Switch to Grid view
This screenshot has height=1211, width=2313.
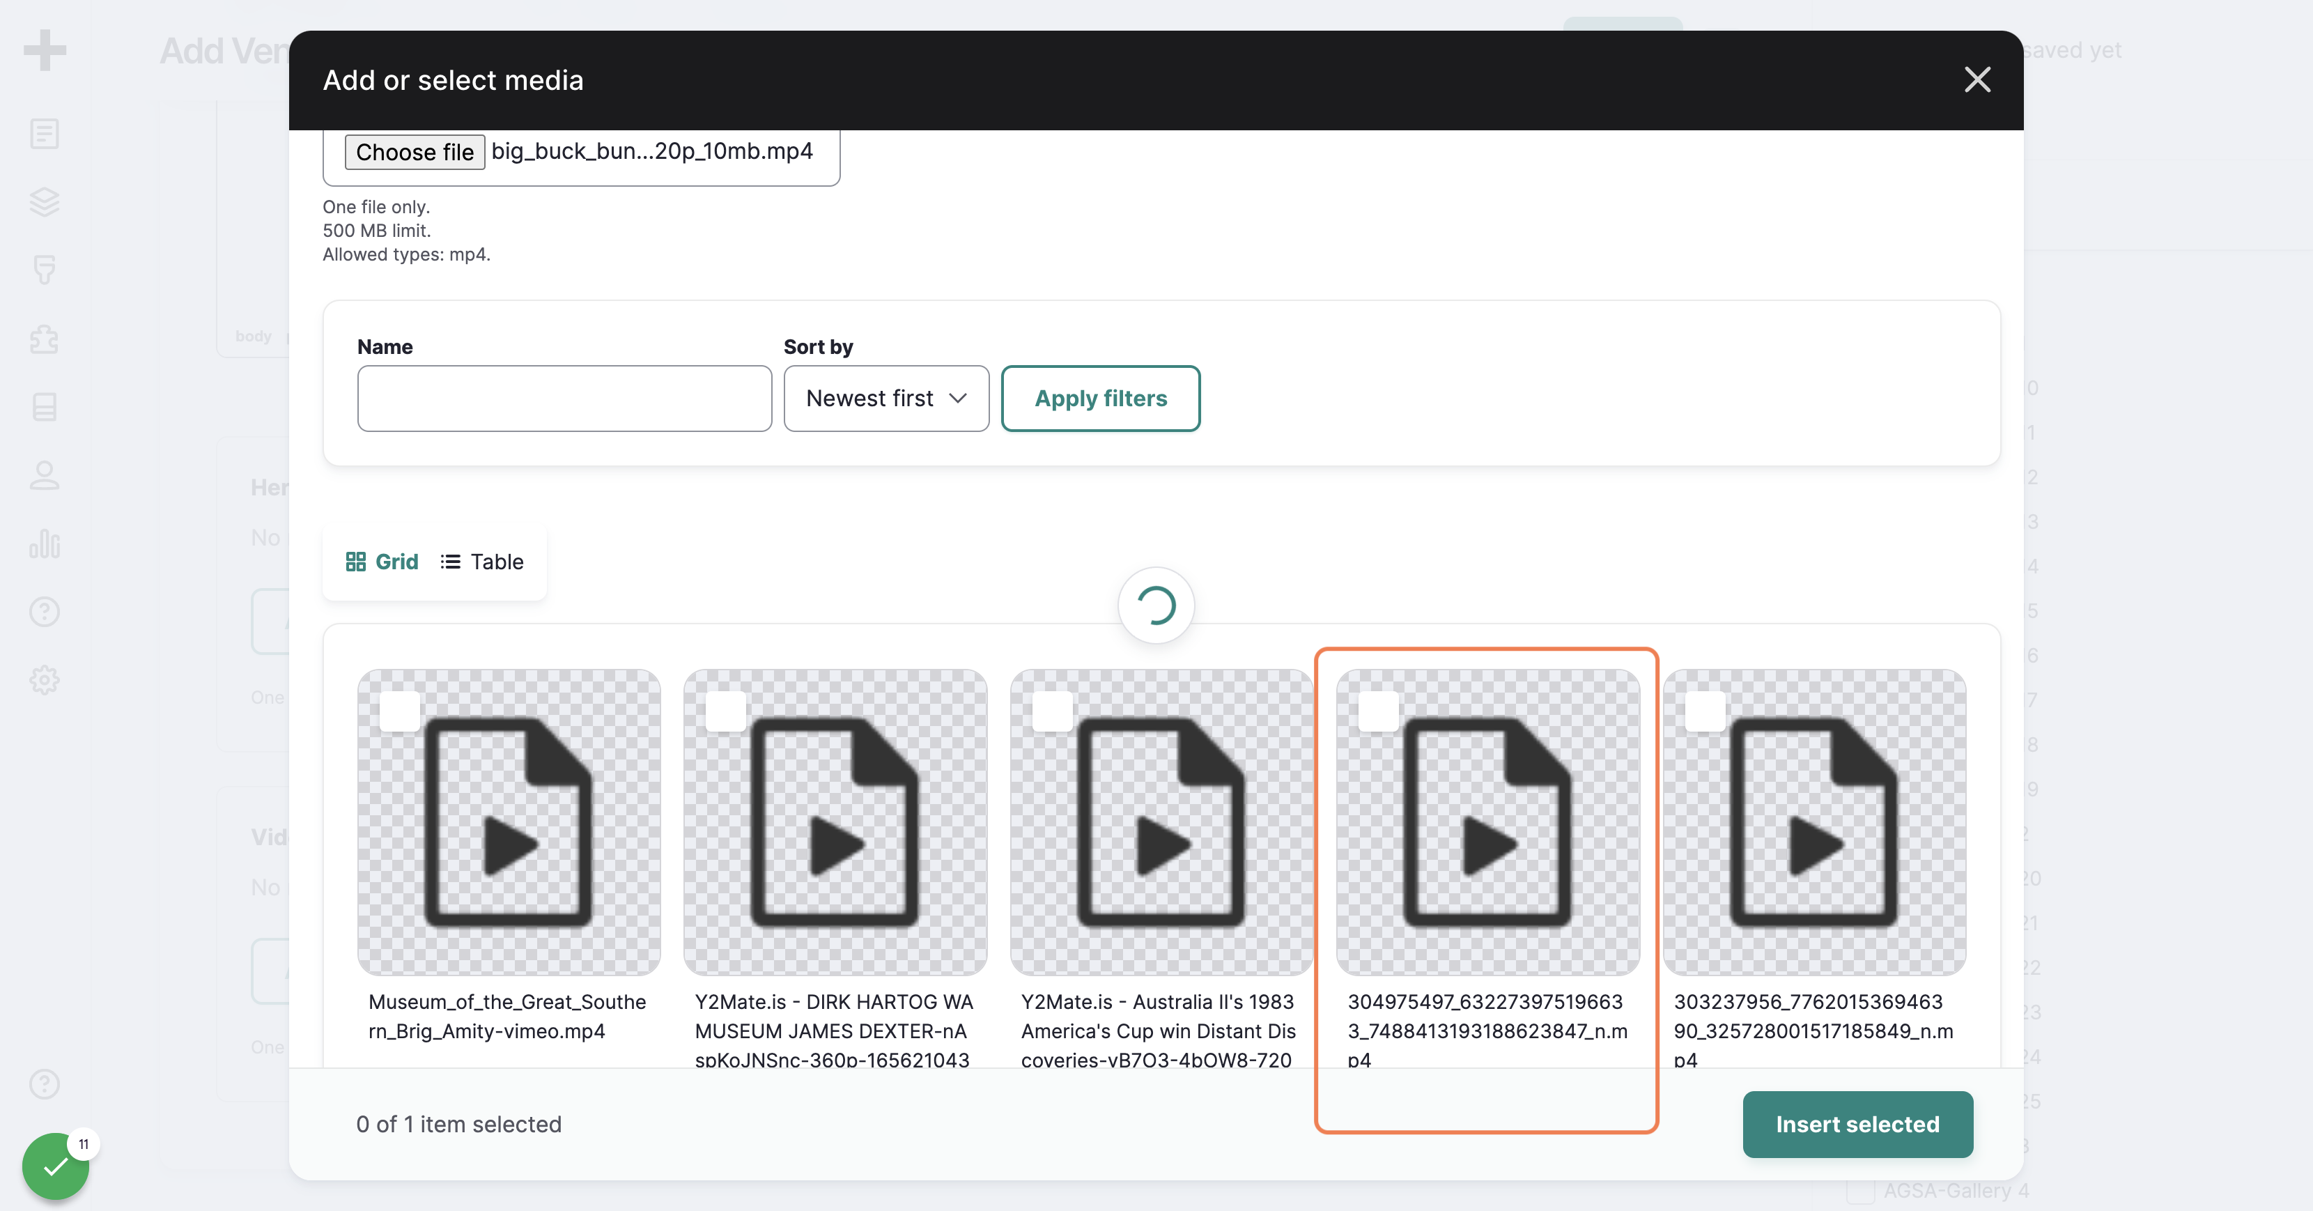coord(382,561)
